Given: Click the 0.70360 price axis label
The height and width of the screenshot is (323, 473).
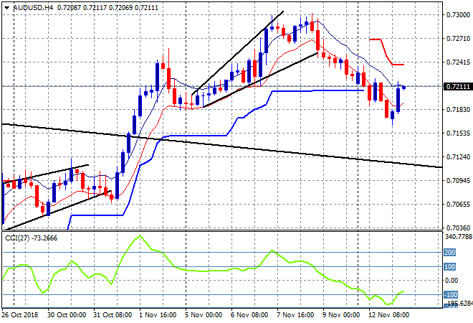Looking at the screenshot, I should pos(456,228).
